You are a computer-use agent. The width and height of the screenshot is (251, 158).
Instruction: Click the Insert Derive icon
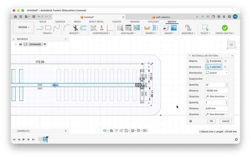pyautogui.click(x=166, y=28)
